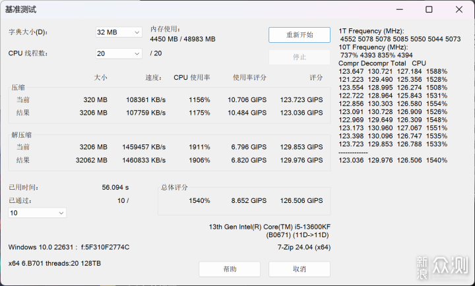
Task: Click the 帮助 help button
Action: coord(230,269)
